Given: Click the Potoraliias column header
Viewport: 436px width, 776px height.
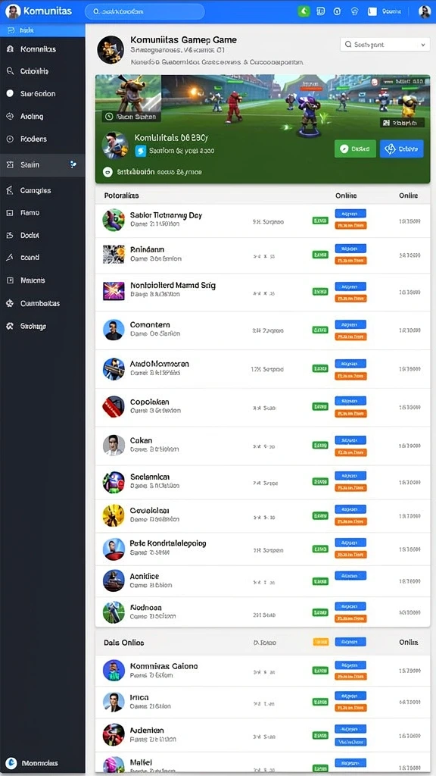Looking at the screenshot, I should (122, 196).
